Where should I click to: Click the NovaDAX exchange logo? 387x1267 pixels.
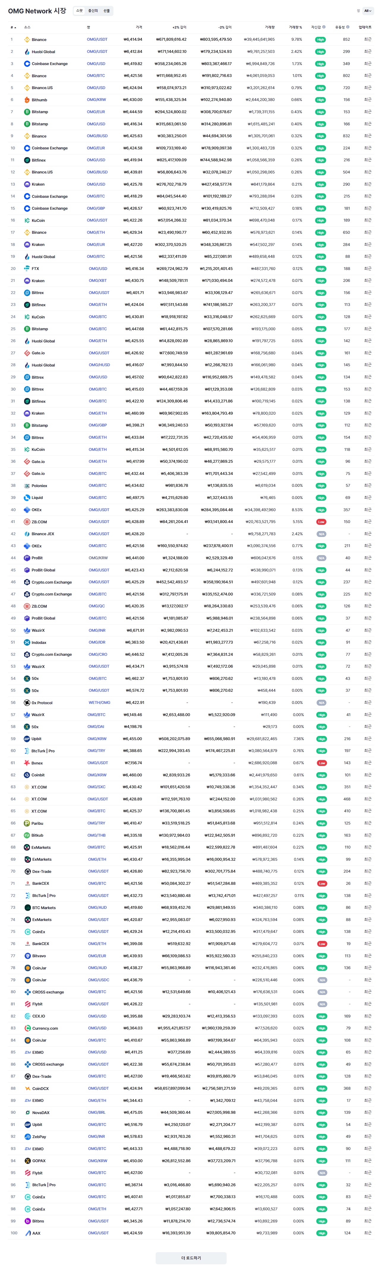[x=28, y=1113]
